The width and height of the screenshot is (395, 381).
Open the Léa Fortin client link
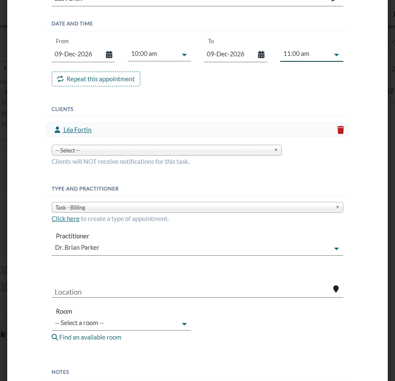[x=77, y=130]
